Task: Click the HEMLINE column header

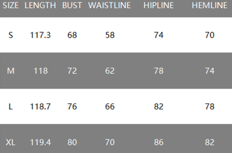Action: tap(210, 5)
